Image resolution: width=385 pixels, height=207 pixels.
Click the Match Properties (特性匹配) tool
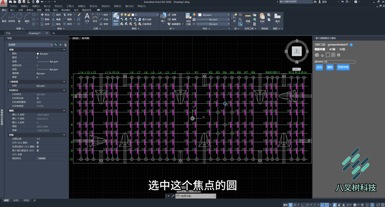(x=188, y=19)
